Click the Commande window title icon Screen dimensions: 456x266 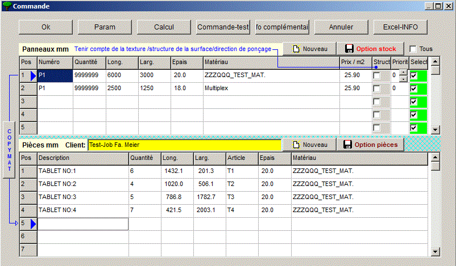pyautogui.click(x=6, y=6)
